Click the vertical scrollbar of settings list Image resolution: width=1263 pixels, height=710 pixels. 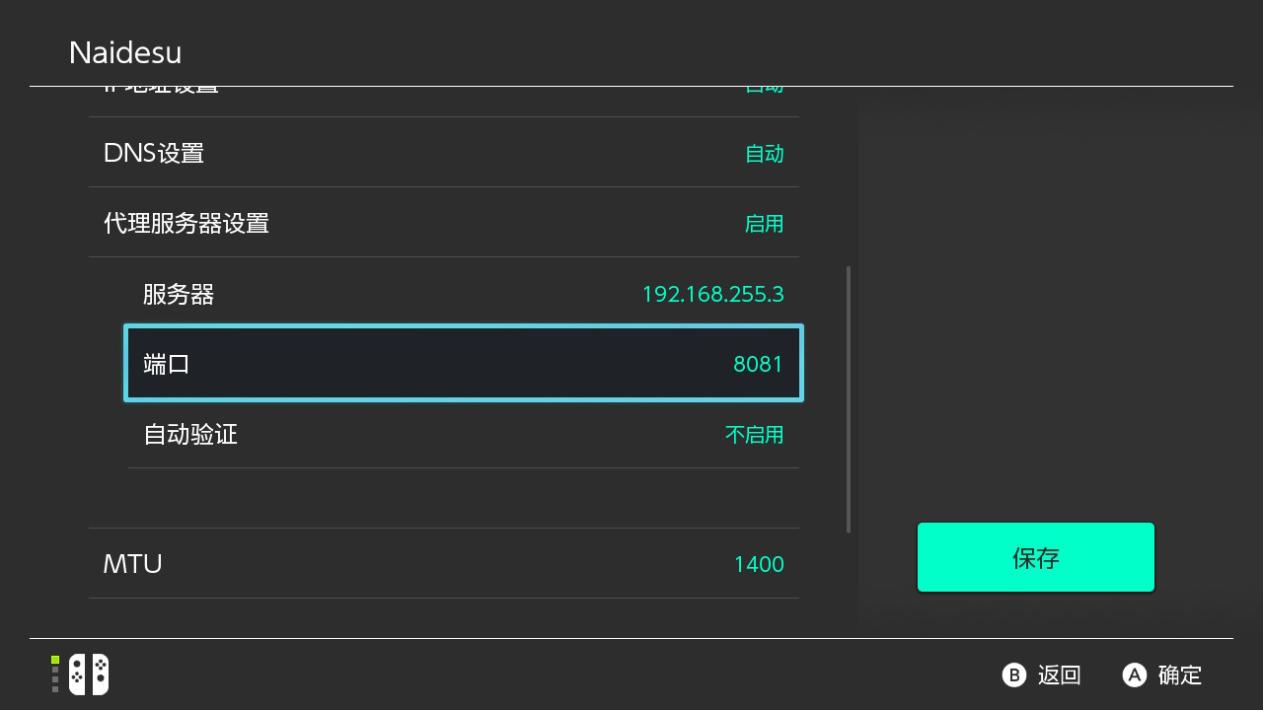(849, 399)
